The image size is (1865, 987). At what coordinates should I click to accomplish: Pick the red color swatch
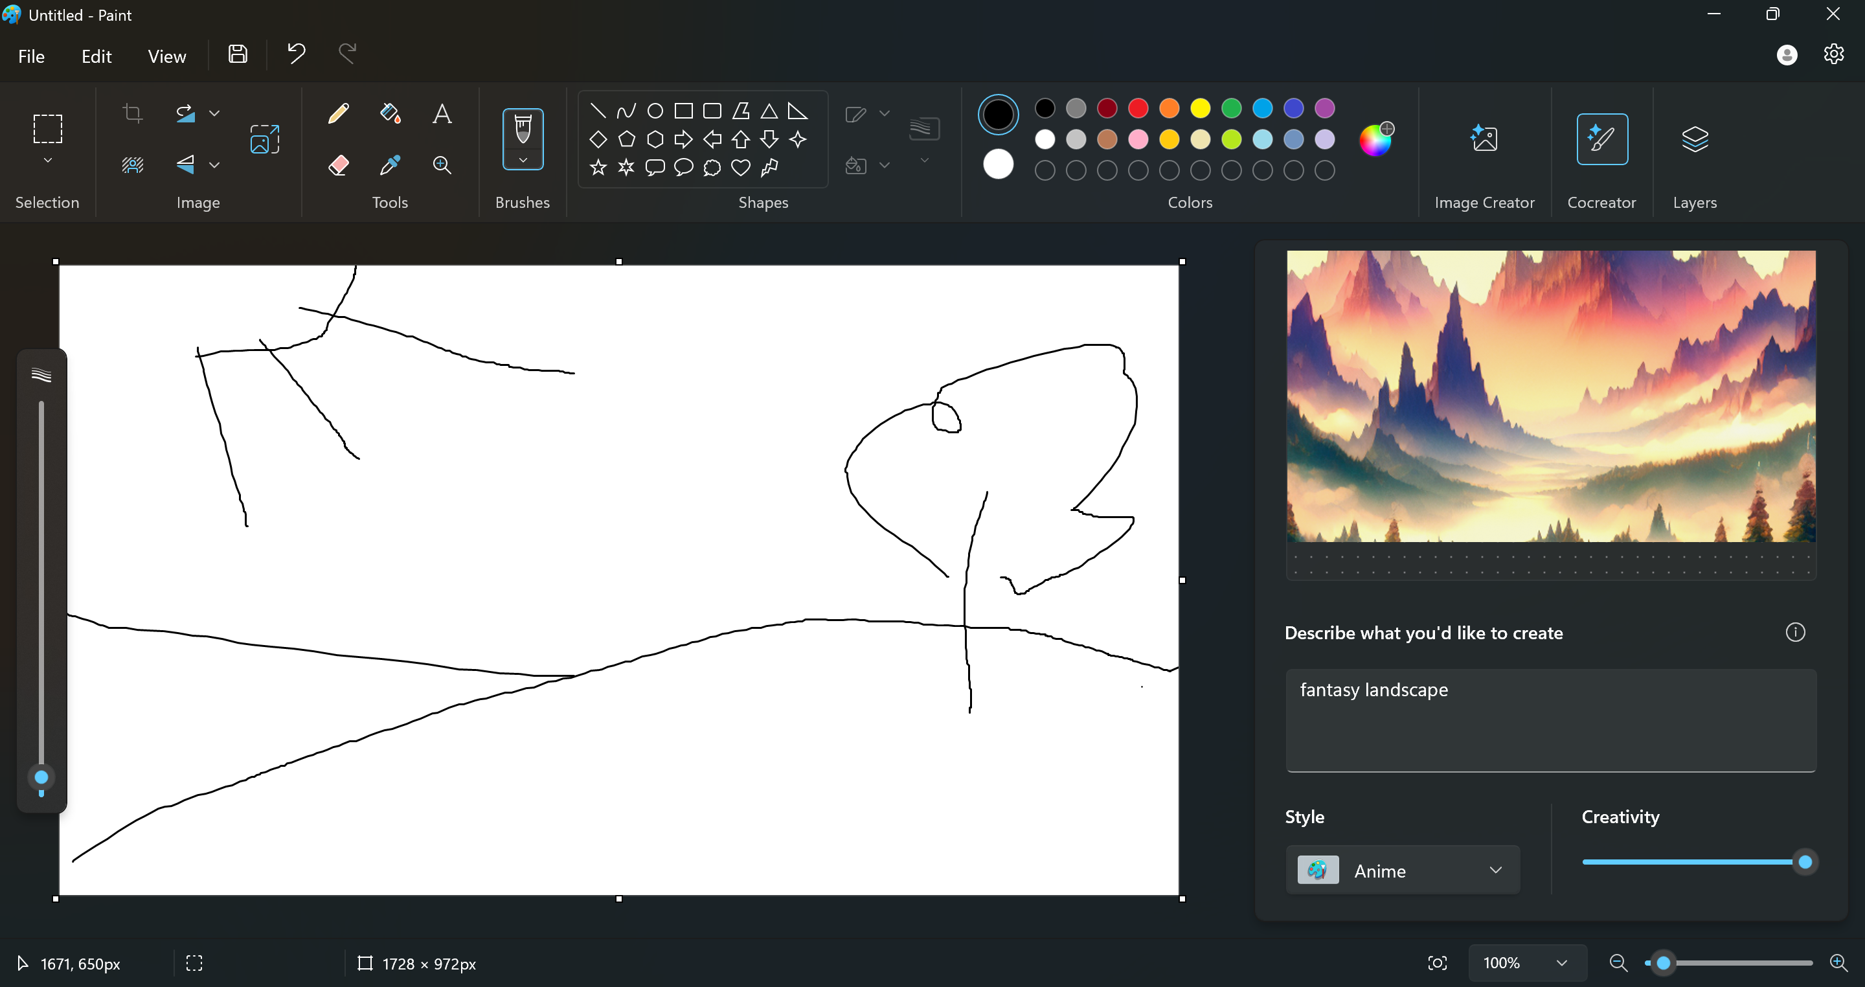[1138, 109]
